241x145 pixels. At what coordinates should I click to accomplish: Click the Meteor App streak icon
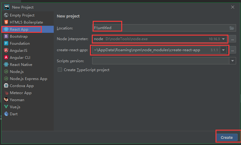(x=6, y=93)
